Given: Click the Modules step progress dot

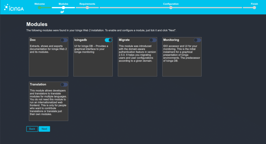Looking at the screenshot, I should (x=63, y=8).
